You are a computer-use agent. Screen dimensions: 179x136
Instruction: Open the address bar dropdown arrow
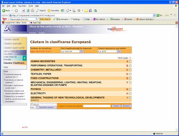[154, 15]
